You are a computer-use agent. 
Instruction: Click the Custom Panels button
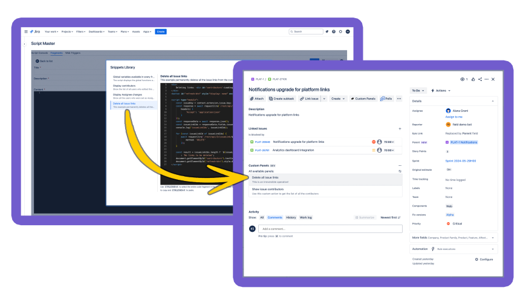[x=363, y=99]
